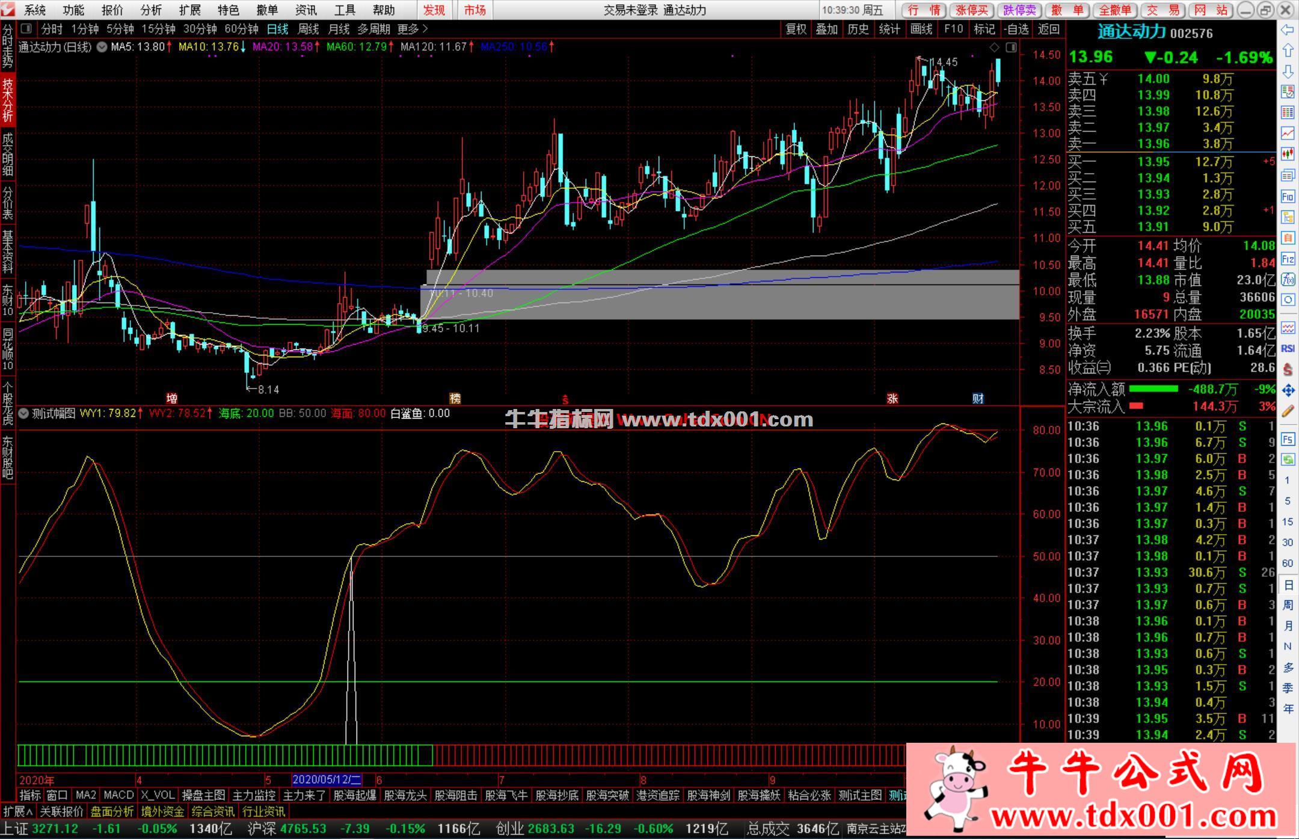Click the 涨停买 button
The image size is (1299, 839).
[972, 10]
